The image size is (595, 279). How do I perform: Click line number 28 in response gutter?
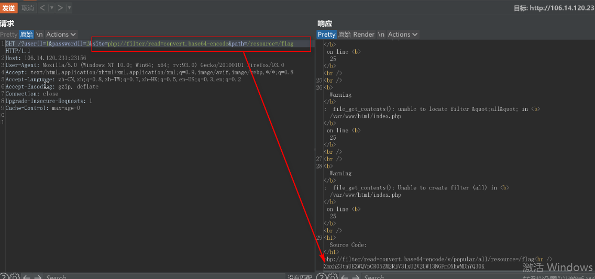(x=319, y=166)
